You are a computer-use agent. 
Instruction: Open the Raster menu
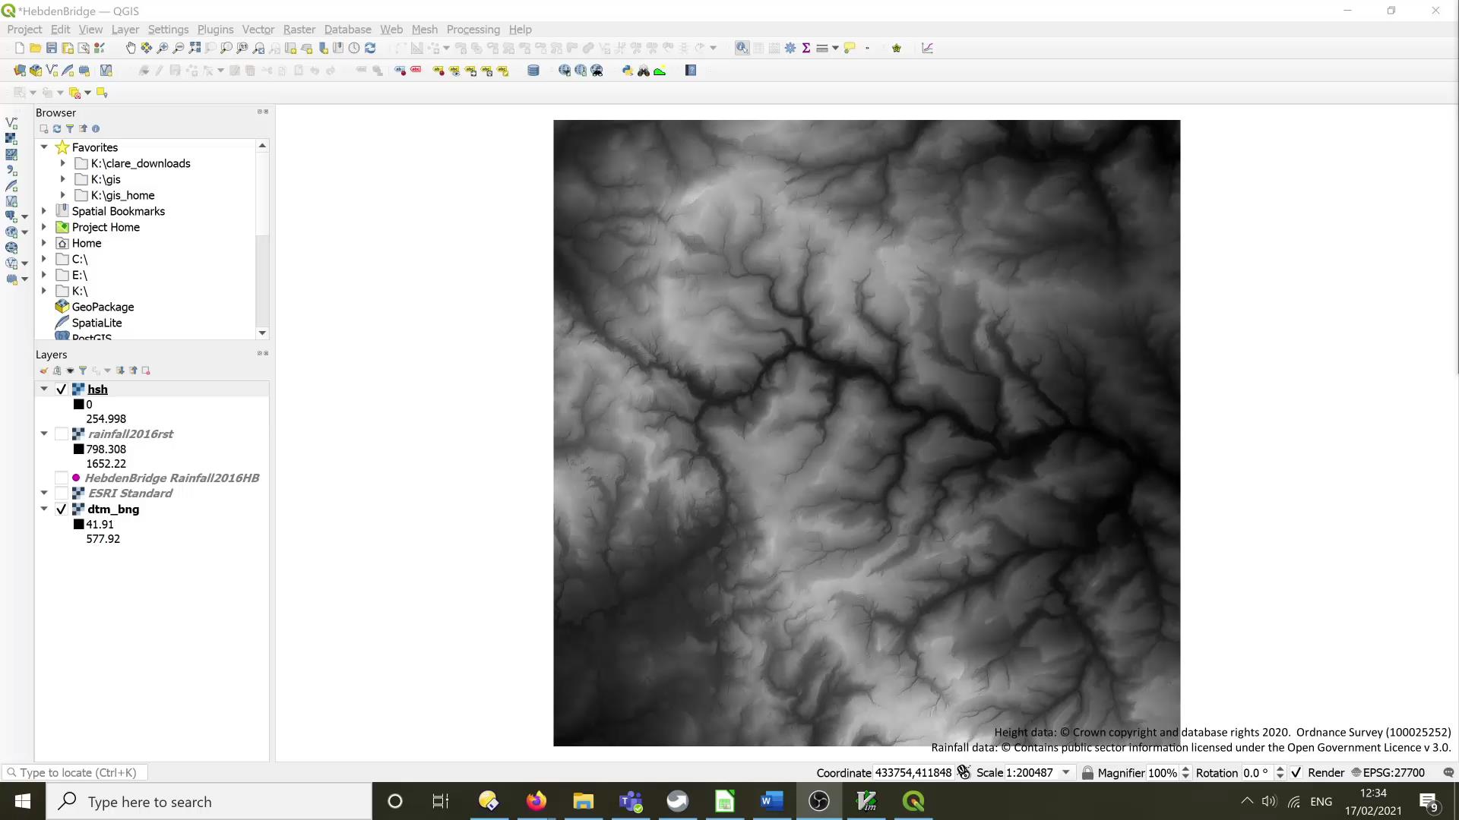point(299,29)
